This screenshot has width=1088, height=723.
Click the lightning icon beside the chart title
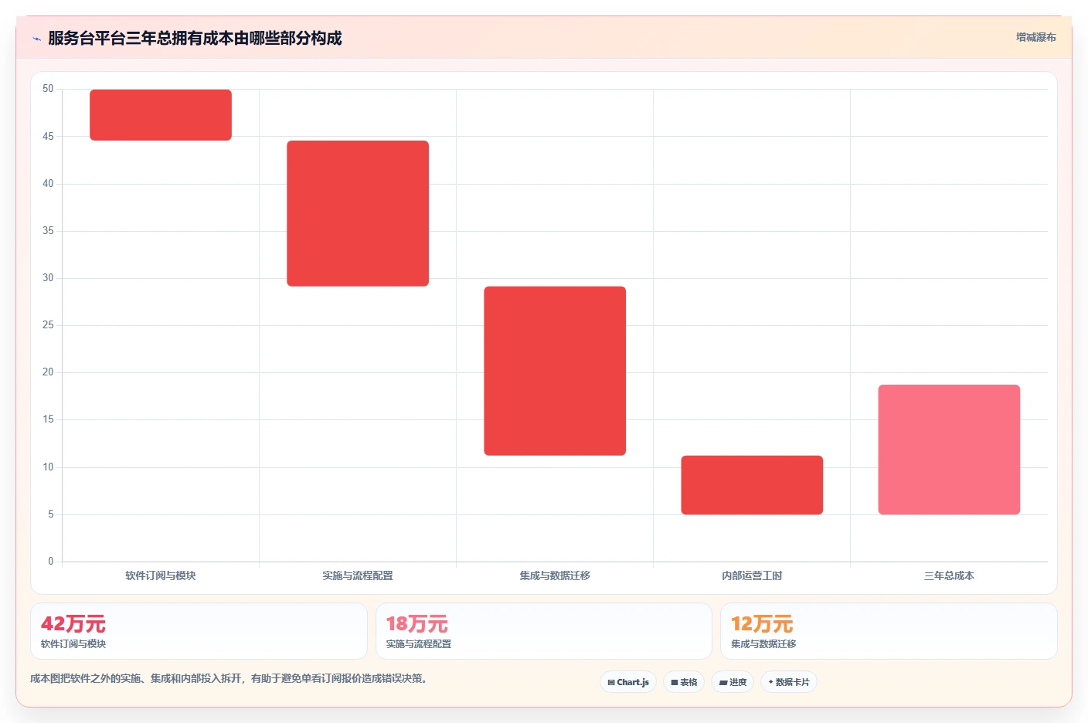(36, 39)
